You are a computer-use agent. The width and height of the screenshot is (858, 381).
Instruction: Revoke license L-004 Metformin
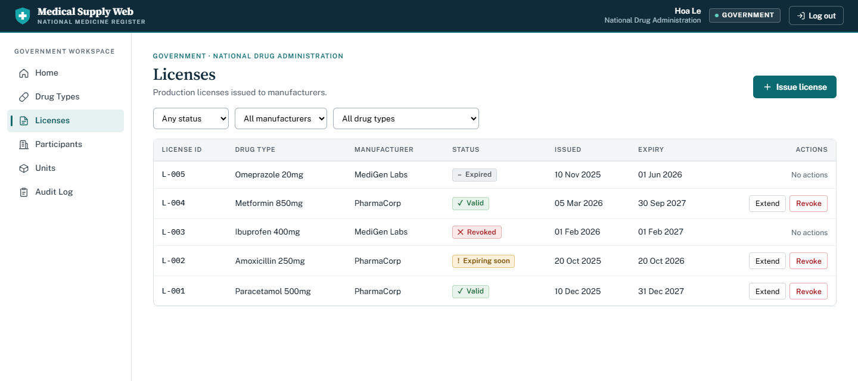click(808, 204)
